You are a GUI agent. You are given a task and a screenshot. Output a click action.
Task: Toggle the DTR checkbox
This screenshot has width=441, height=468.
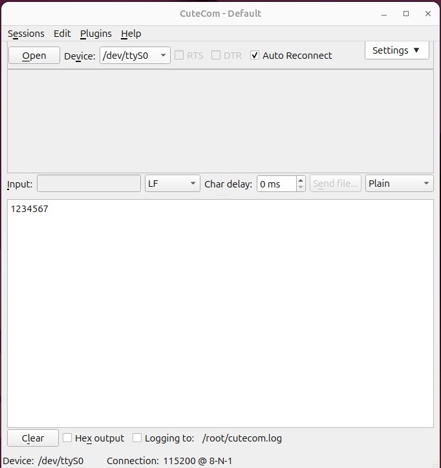click(x=226, y=56)
